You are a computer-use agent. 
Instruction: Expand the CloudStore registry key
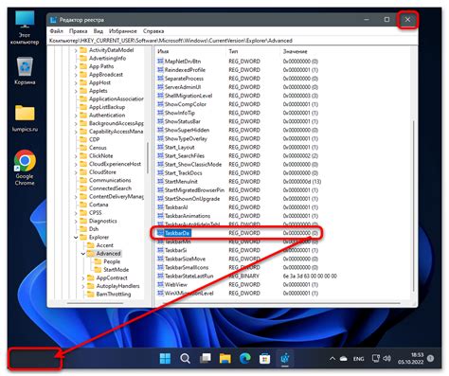76,172
